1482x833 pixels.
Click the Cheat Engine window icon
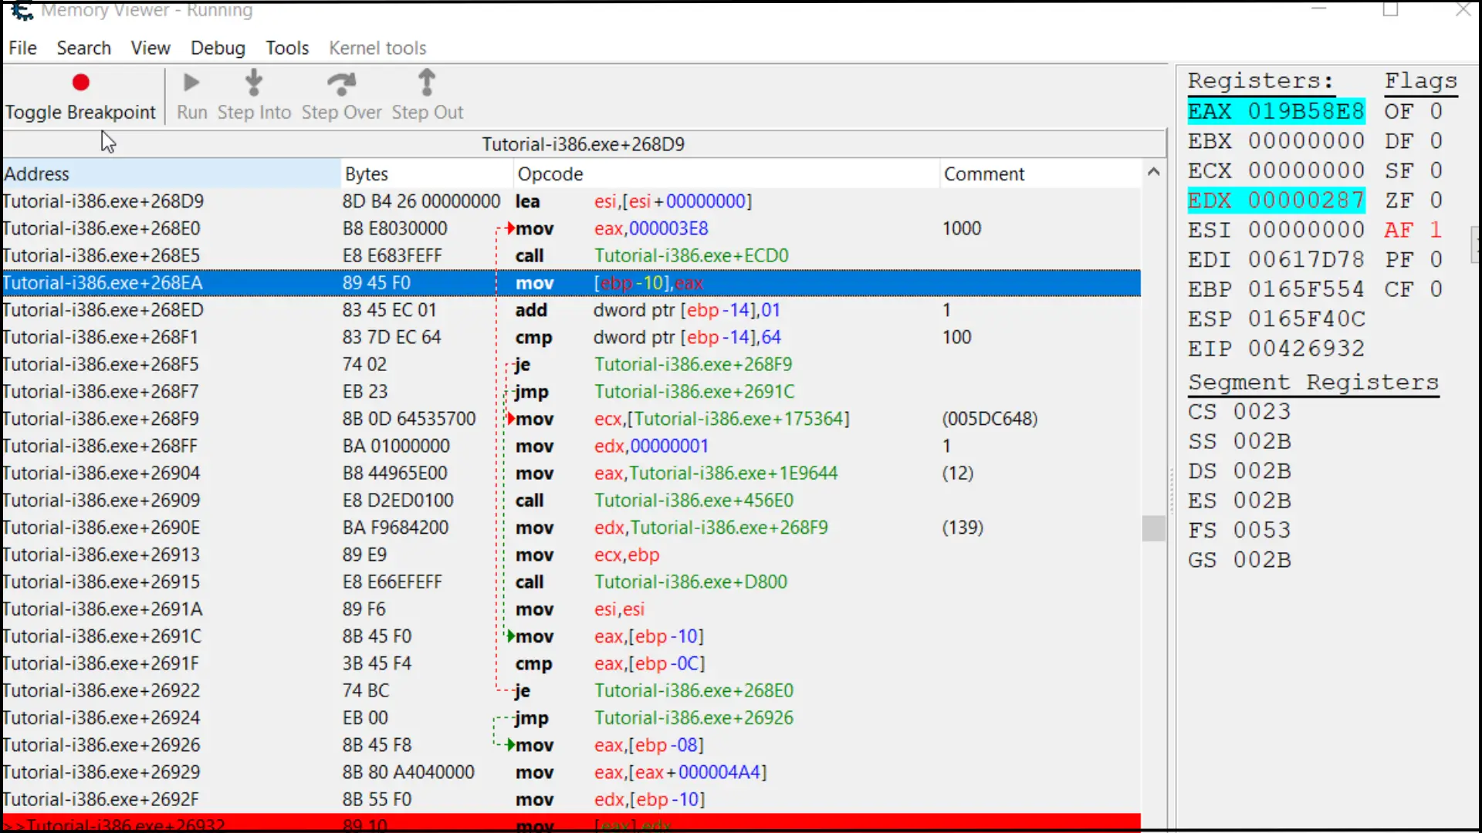22,10
